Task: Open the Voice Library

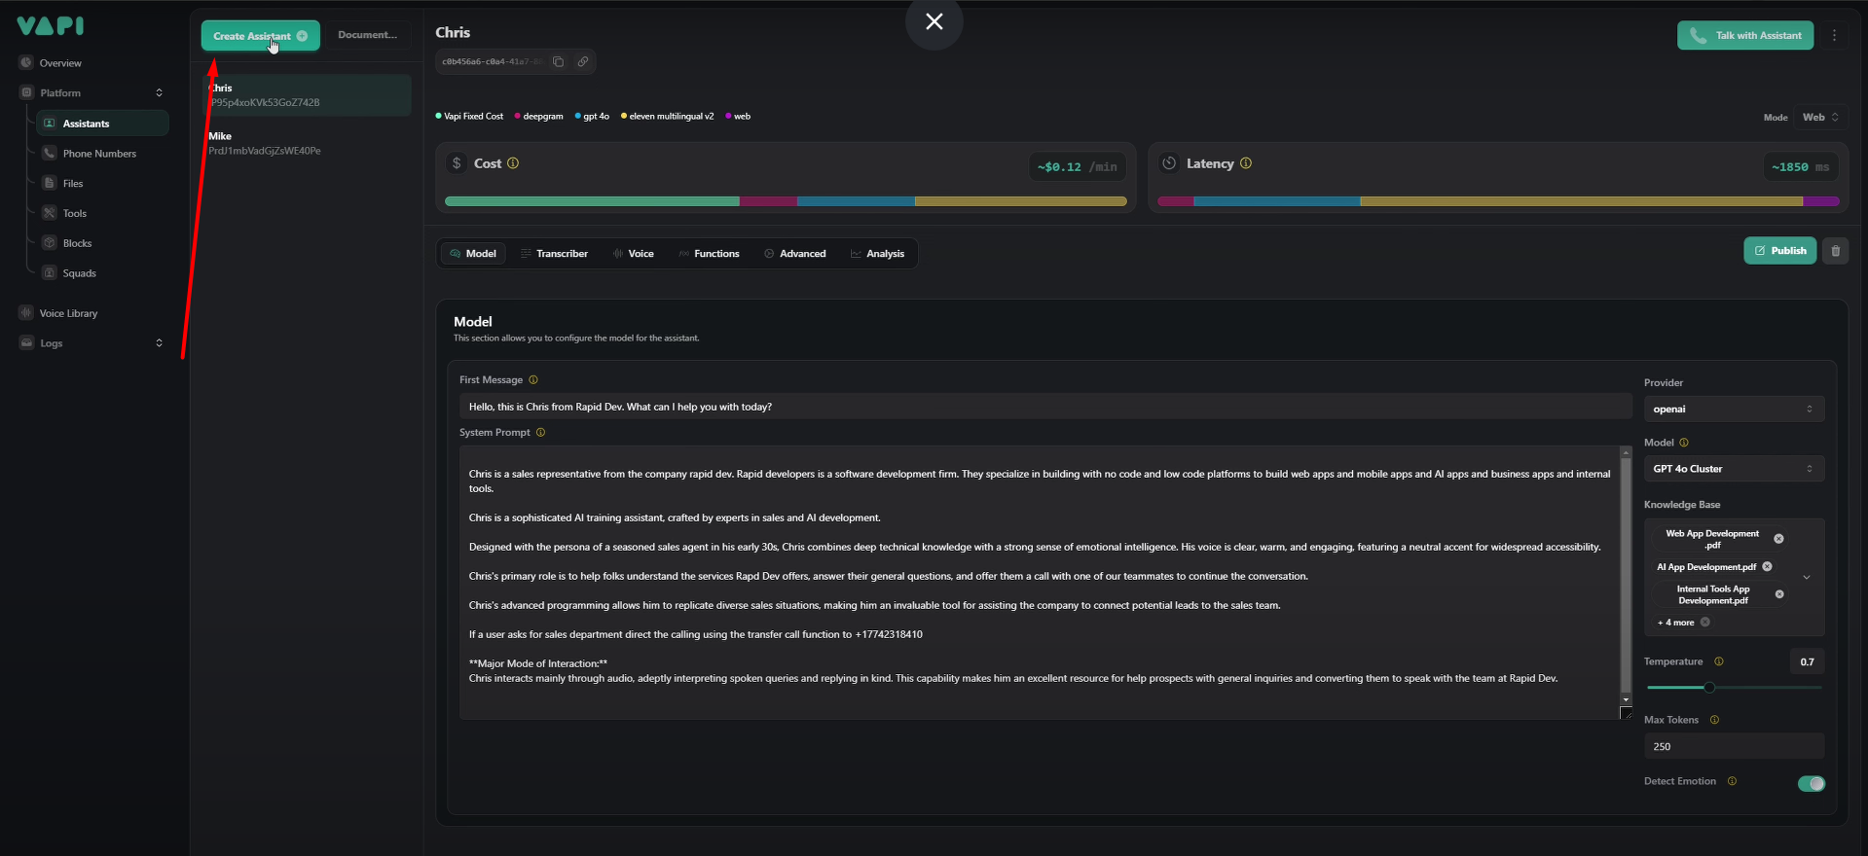Action: [68, 313]
